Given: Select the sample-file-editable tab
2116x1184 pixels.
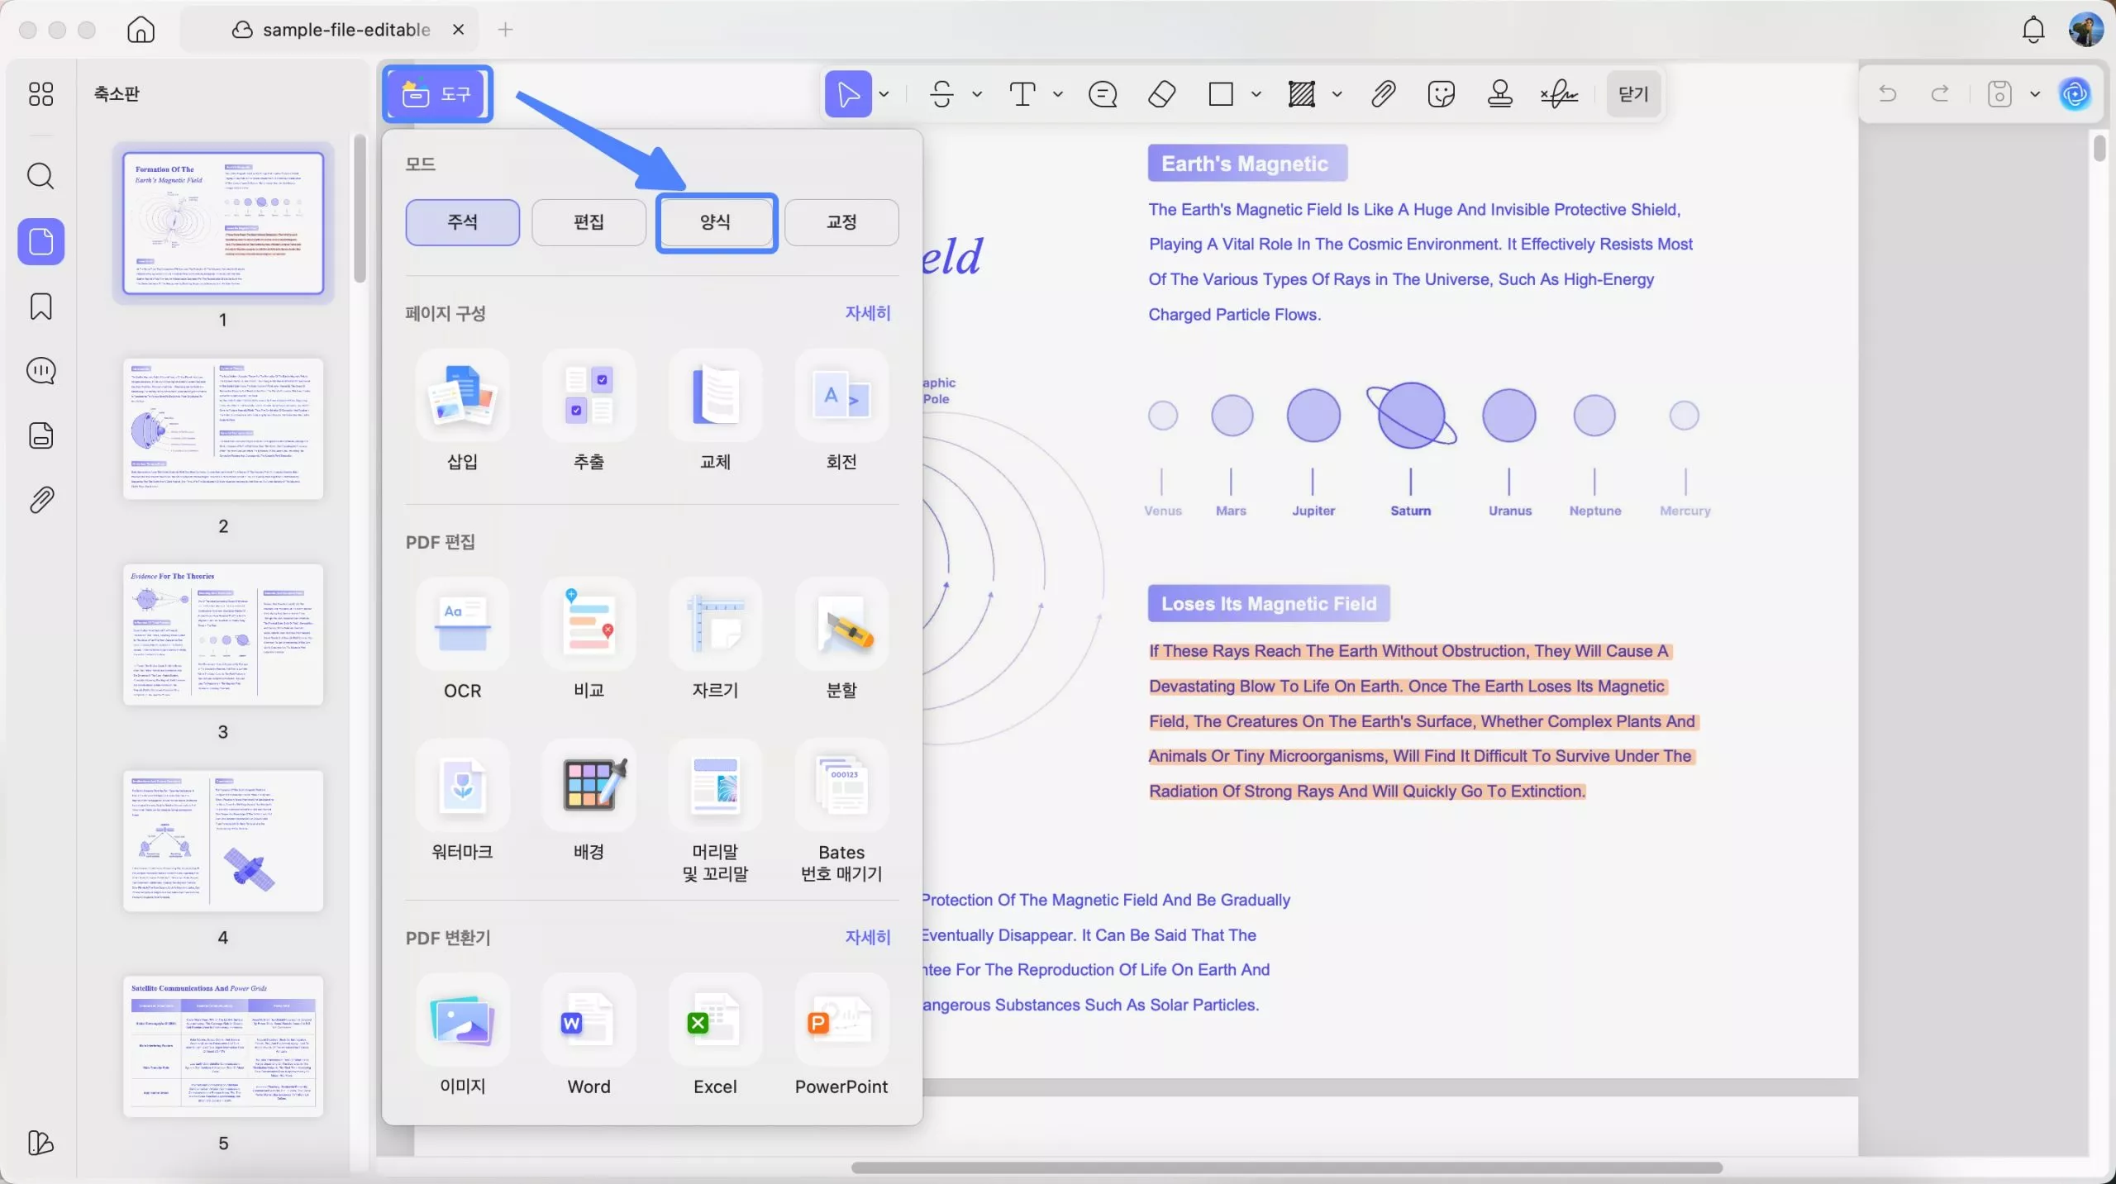Looking at the screenshot, I should pos(331,30).
